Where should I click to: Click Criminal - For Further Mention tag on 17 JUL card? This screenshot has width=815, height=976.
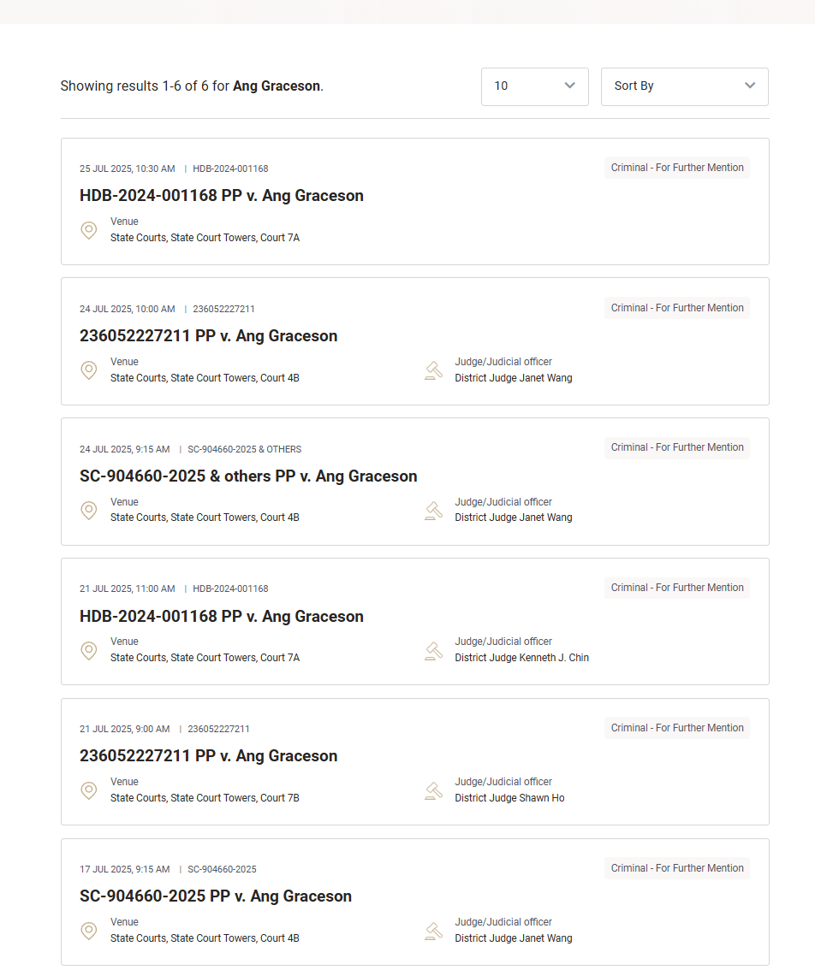pos(676,867)
